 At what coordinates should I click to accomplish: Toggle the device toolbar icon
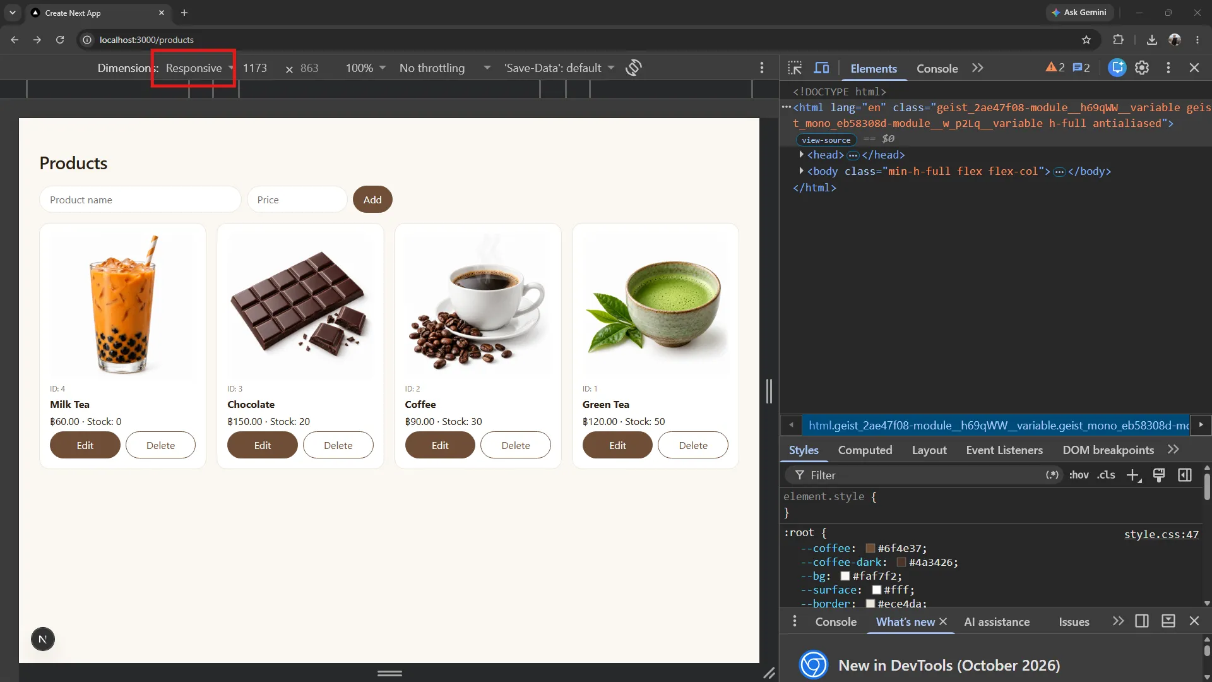click(x=821, y=68)
